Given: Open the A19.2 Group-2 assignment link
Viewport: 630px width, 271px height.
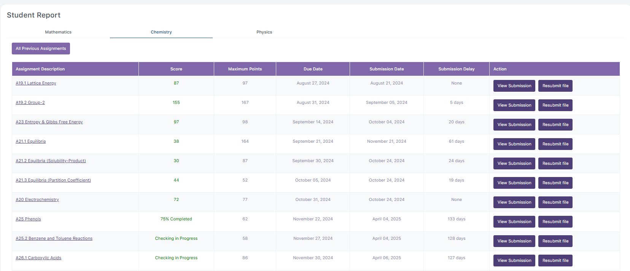Looking at the screenshot, I should click(x=30, y=102).
